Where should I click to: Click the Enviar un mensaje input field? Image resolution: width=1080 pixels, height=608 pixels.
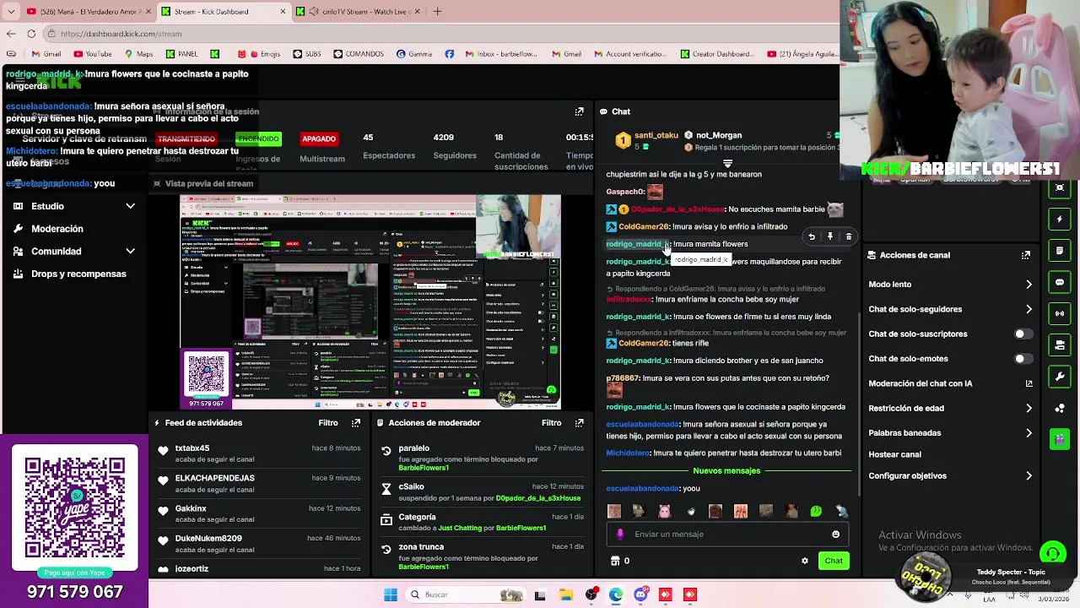(x=726, y=534)
